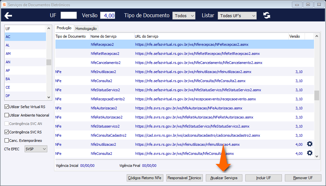Select the NfeStatusservico2 service row
Screen dimensions: 326x186
click(185, 126)
